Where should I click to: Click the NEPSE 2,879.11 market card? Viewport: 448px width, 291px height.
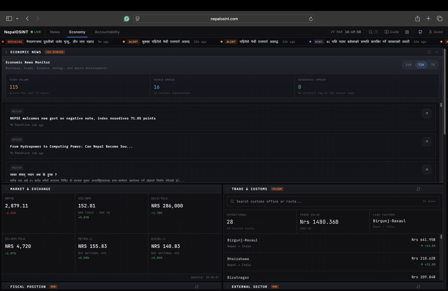pos(38,214)
